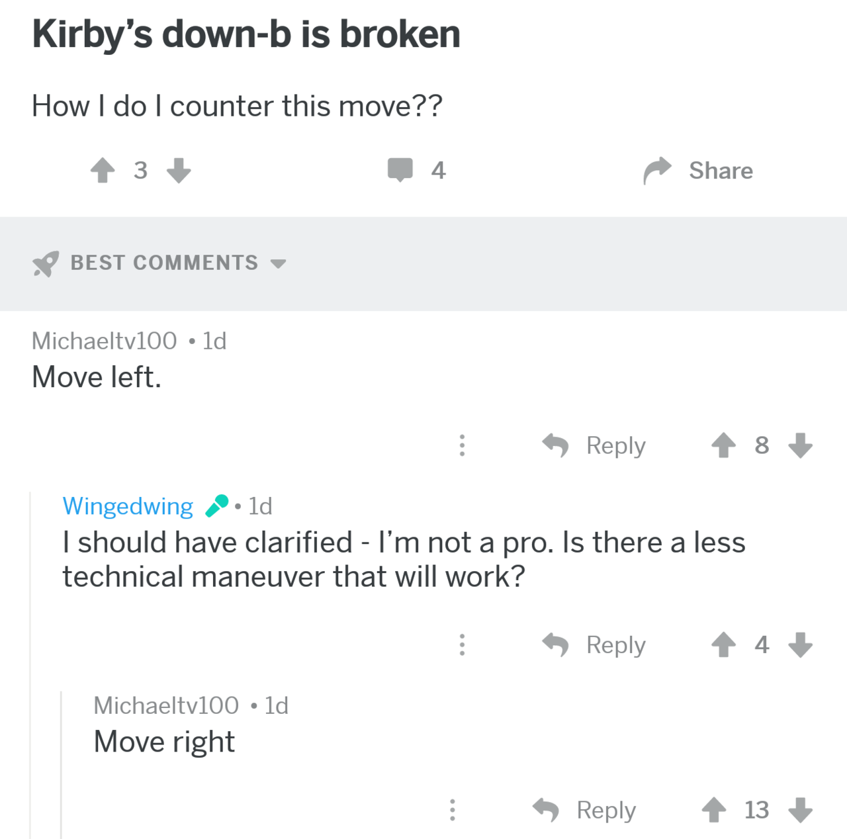Viewport: 847px width, 839px height.
Task: Upvote Wingedwing's clarification comment
Action: point(724,645)
